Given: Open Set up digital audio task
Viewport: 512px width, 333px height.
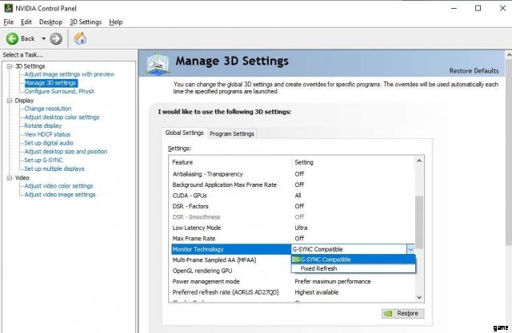Looking at the screenshot, I should pos(49,143).
